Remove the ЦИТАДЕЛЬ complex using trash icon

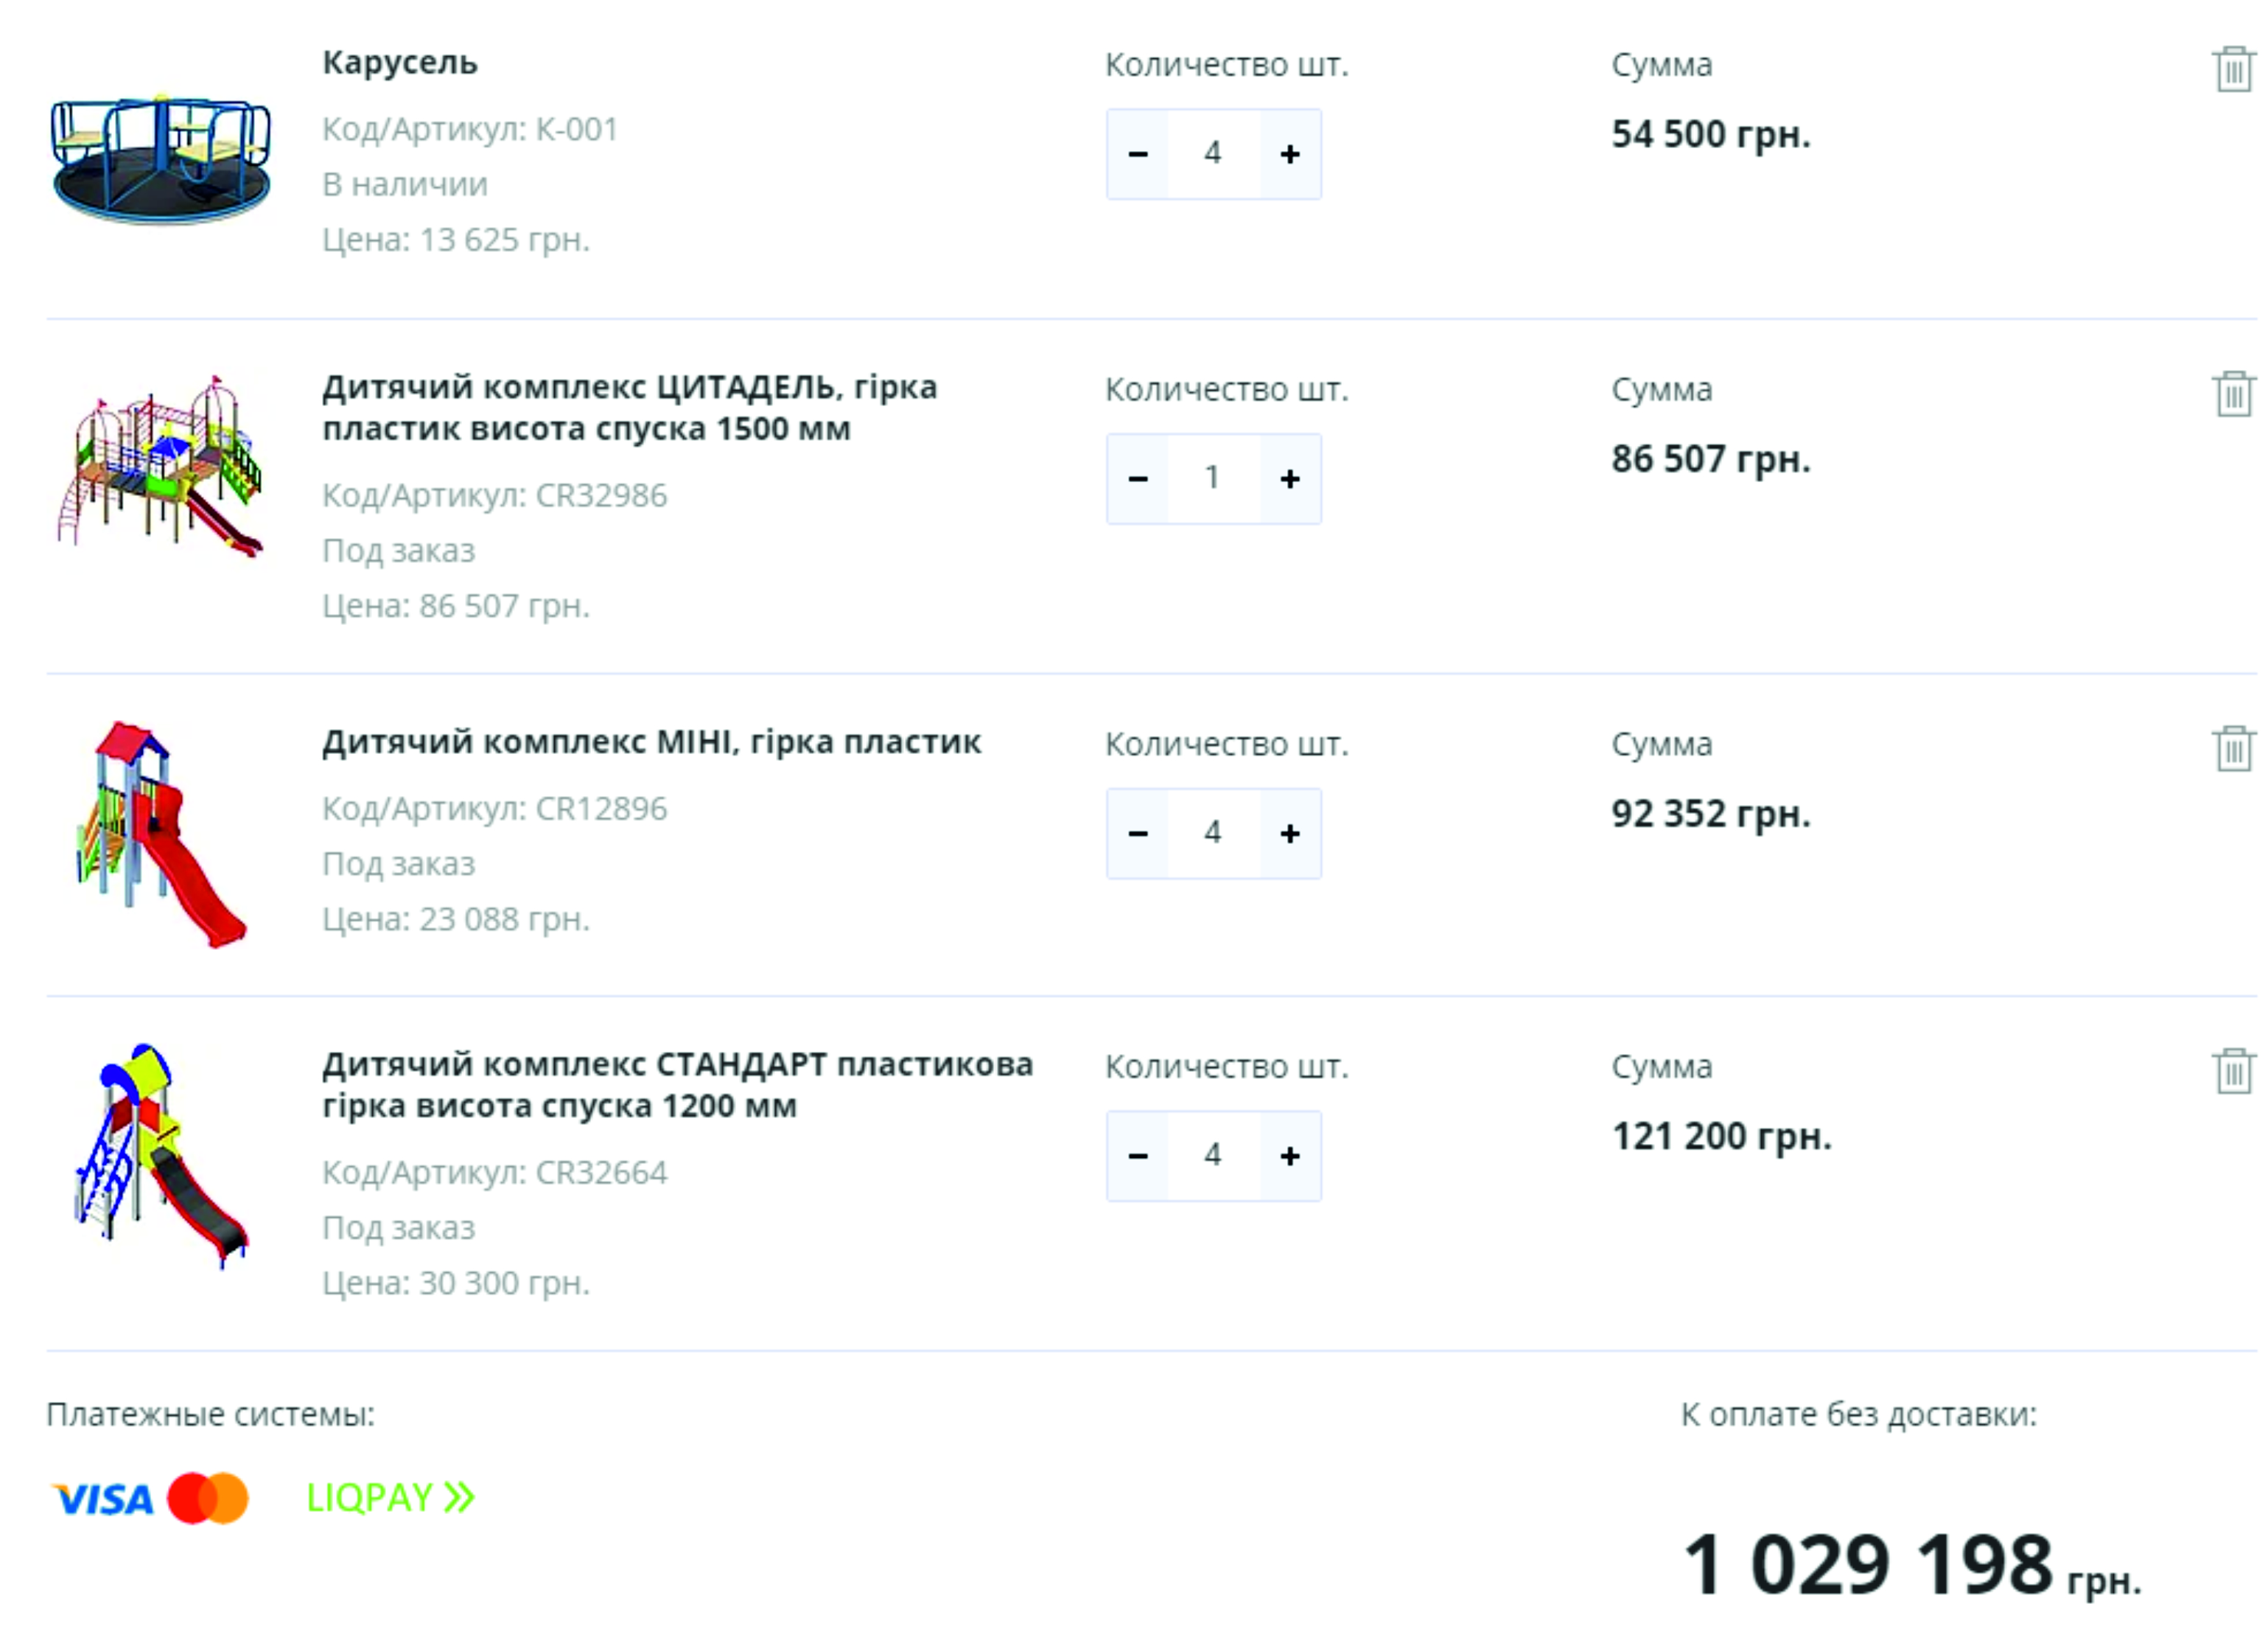pyautogui.click(x=2232, y=393)
